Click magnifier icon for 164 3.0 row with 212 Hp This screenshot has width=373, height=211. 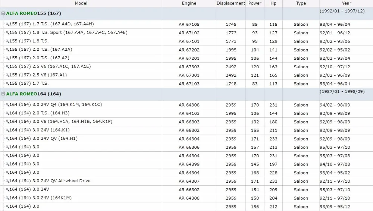(7, 207)
